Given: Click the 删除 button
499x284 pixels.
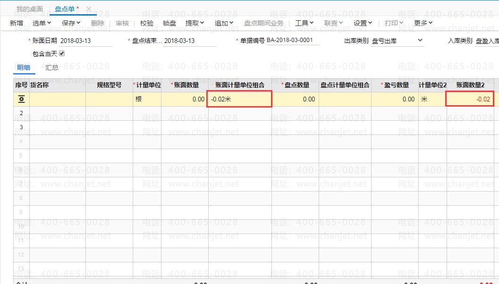Looking at the screenshot, I should click(97, 23).
